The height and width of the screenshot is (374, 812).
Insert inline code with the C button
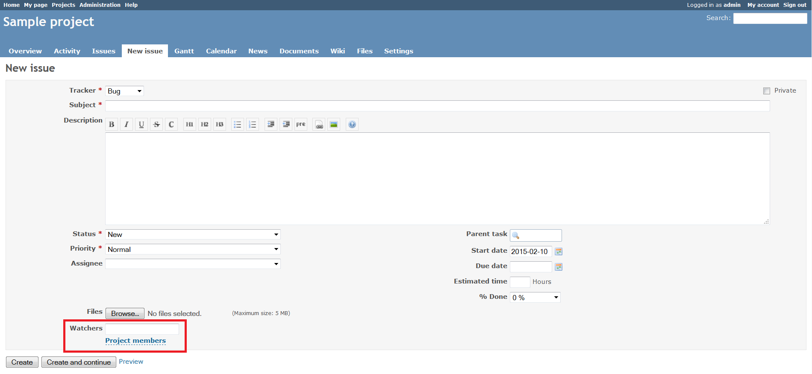pos(171,124)
